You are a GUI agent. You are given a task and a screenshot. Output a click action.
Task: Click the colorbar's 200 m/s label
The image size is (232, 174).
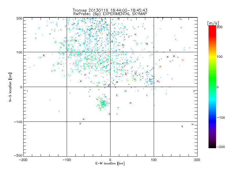click(220, 27)
